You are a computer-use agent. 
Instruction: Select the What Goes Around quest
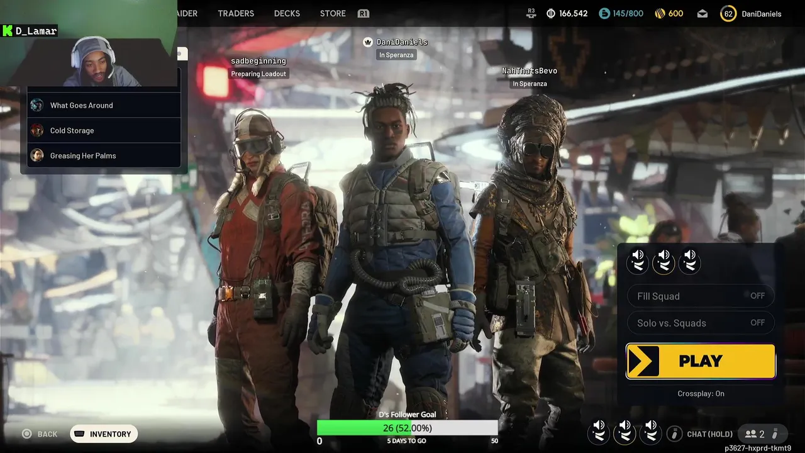tap(104, 105)
